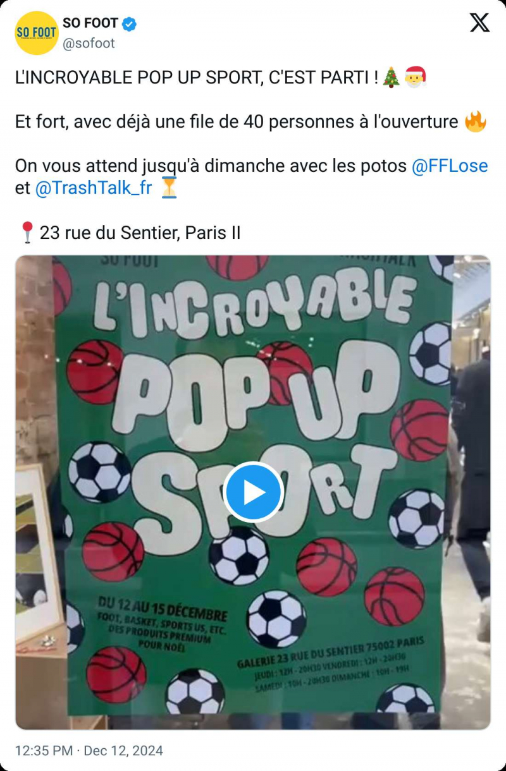
Task: Click the Santa Claus emoji
Action: click(x=415, y=78)
